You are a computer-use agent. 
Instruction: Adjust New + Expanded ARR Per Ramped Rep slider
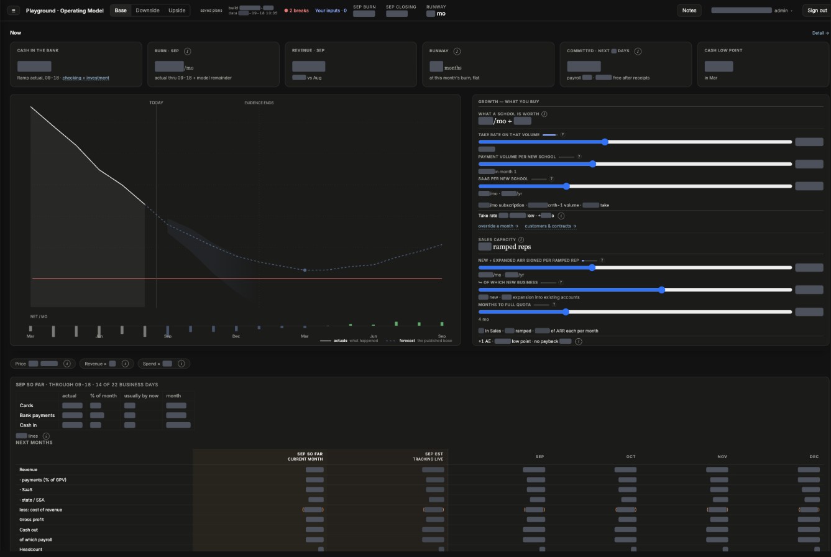coord(635,267)
